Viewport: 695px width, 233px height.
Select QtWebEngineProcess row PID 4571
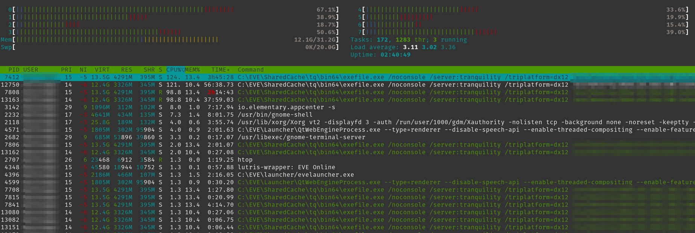347,130
